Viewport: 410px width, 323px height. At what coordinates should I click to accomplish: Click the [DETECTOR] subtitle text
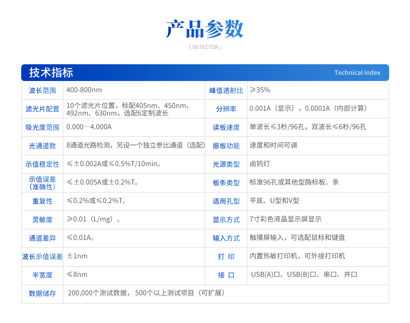click(205, 47)
